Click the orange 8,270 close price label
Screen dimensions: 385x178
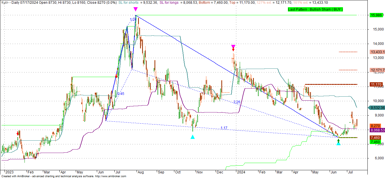[376, 126]
